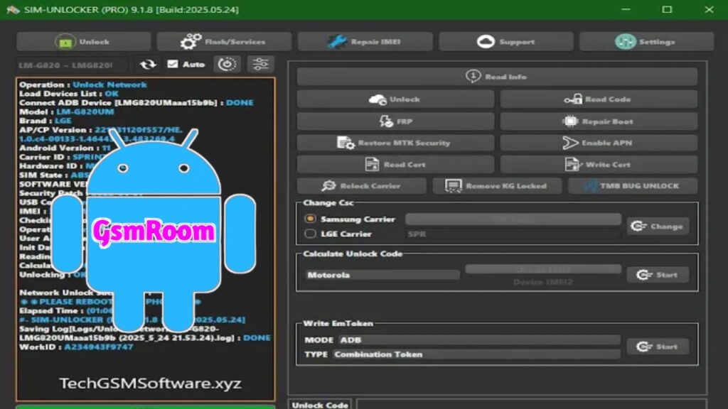Open the Repair IMEI tab
This screenshot has height=409, width=728.
364,42
